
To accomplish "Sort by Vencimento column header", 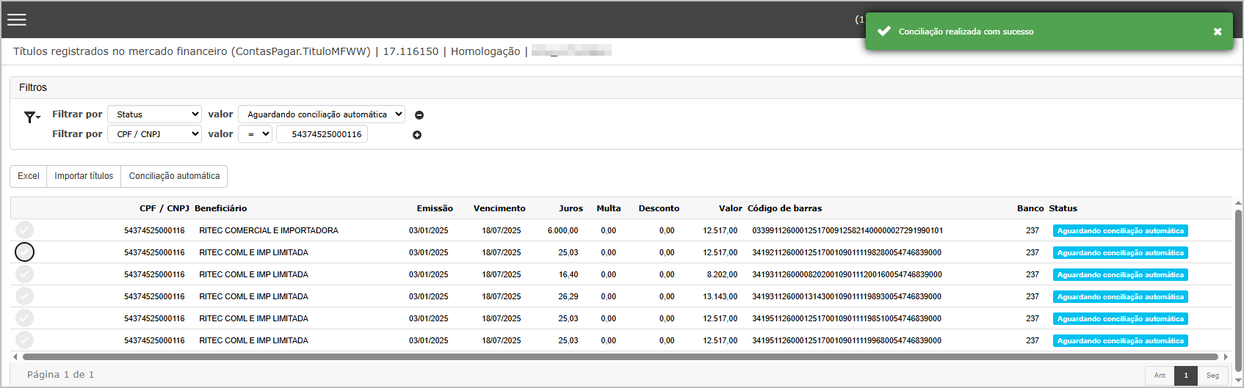I will coord(499,208).
